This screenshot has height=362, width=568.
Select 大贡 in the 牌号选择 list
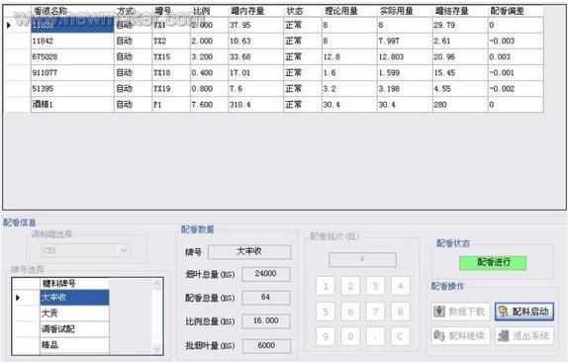click(74, 314)
